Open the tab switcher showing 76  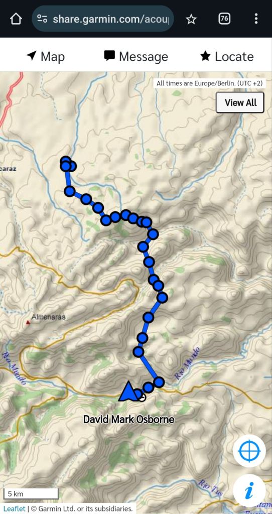[224, 19]
